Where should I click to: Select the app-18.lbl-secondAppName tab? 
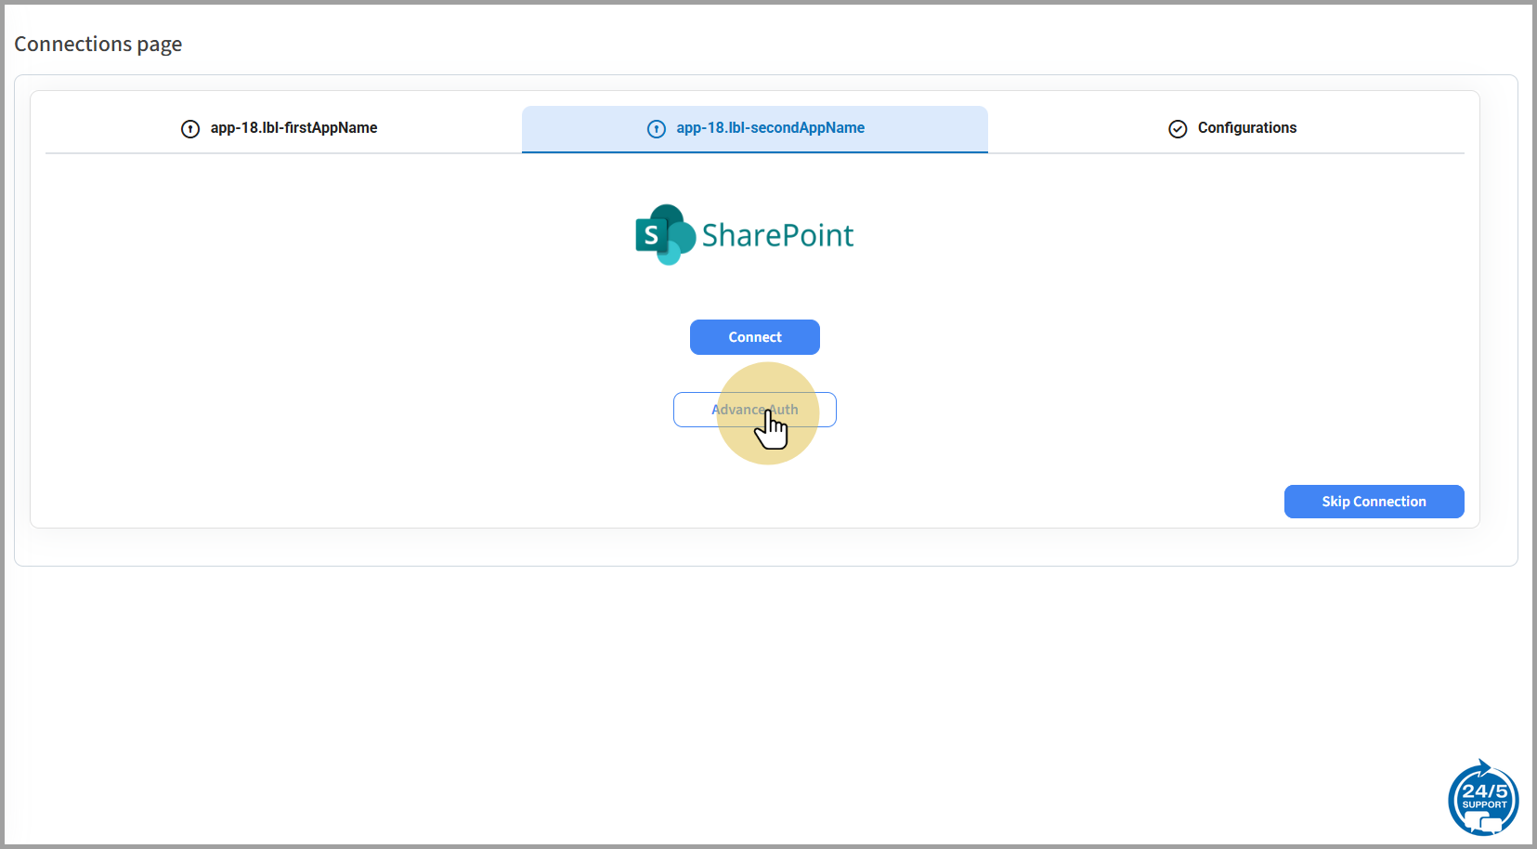tap(754, 128)
